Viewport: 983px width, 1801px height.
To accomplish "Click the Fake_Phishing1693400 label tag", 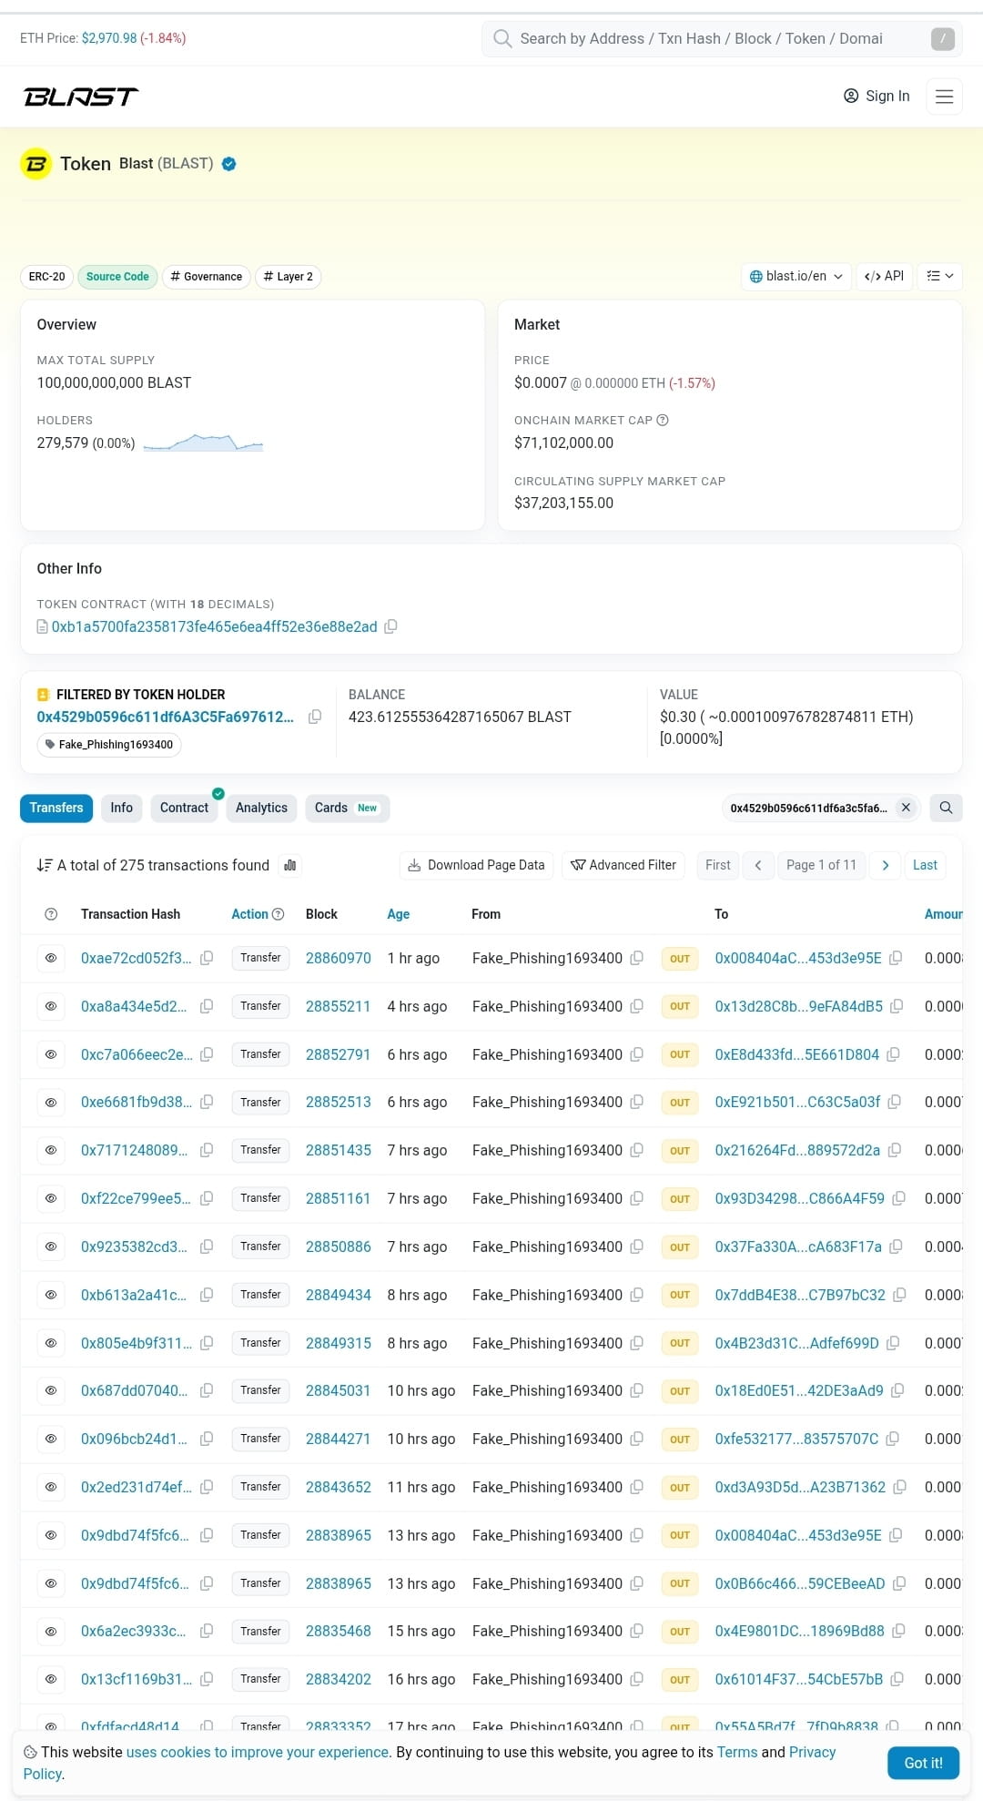I will tap(109, 745).
